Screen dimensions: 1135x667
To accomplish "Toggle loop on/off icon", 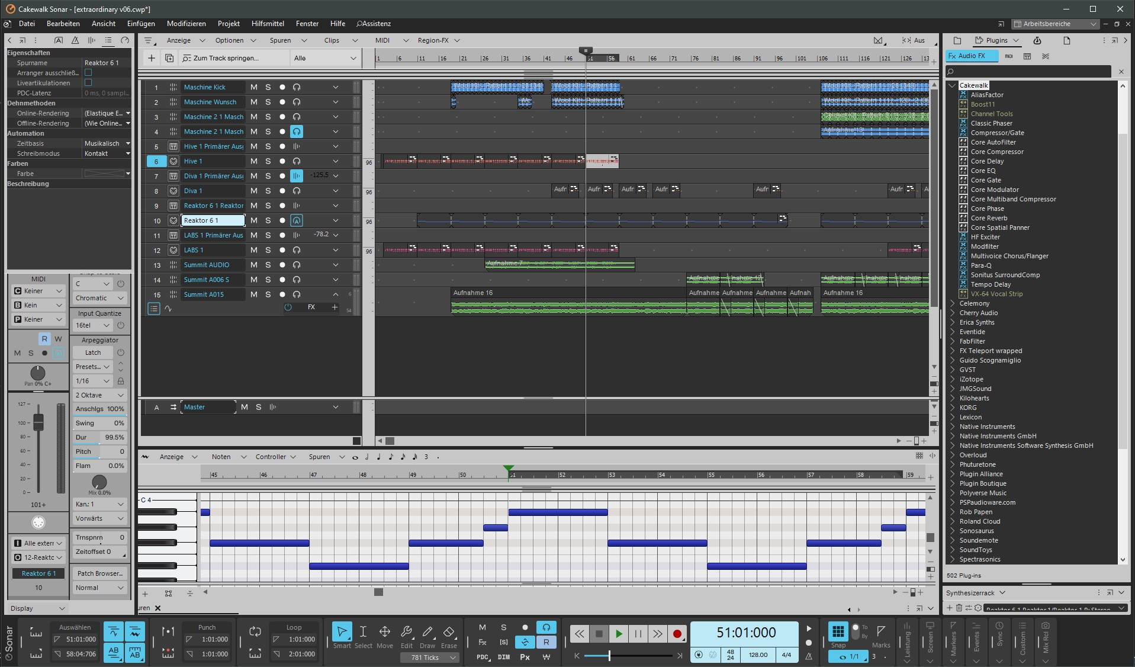I will pyautogui.click(x=255, y=632).
